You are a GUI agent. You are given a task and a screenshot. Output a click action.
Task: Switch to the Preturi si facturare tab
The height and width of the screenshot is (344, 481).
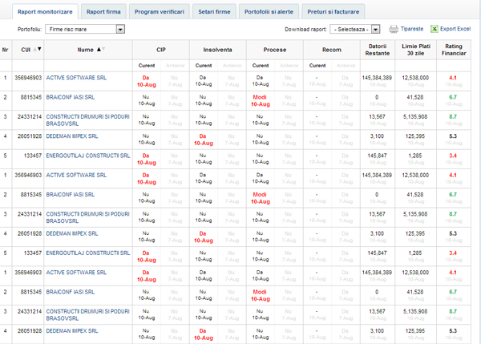coord(333,12)
